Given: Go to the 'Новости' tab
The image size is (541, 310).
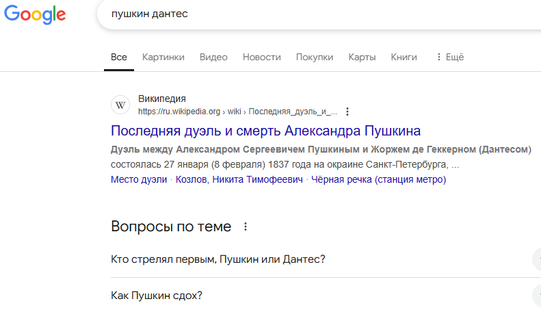Looking at the screenshot, I should (262, 57).
